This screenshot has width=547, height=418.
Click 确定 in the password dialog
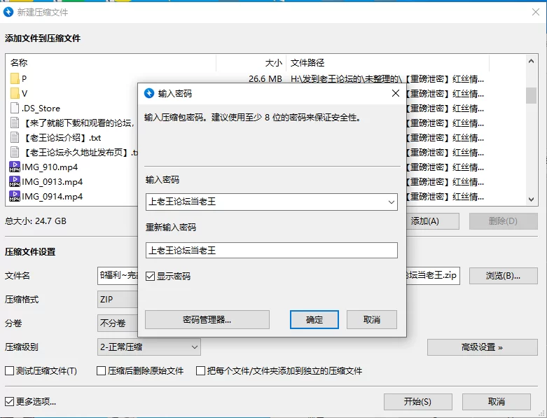coord(314,320)
